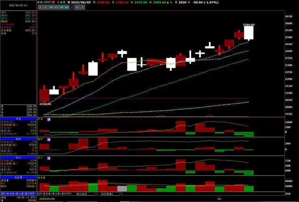The width and height of the screenshot is (299, 202).
Task: Click the 外資持股比例 33.16% row
Action: [x=18, y=134]
